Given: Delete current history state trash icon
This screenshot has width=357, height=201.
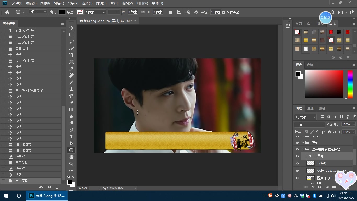Looking at the screenshot, I should (57, 187).
